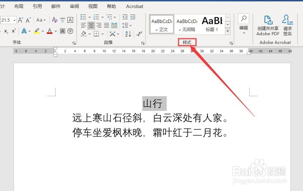Expand the styles gallery More arrow
This screenshot has height=191, width=303.
[228, 31]
